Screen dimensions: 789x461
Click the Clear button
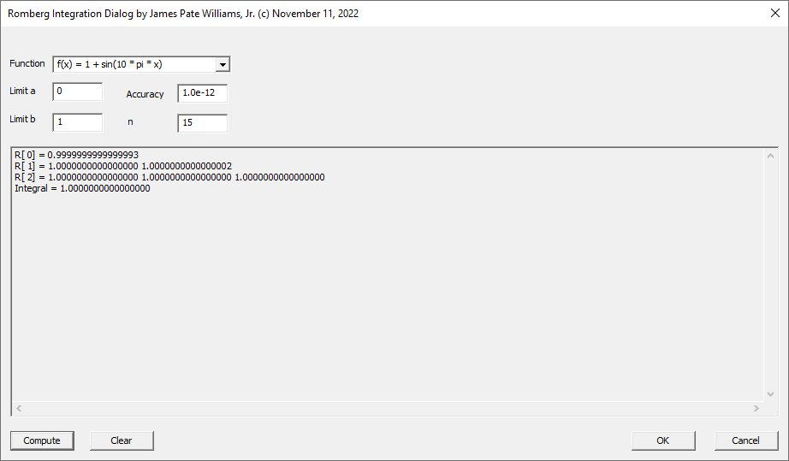tap(122, 440)
